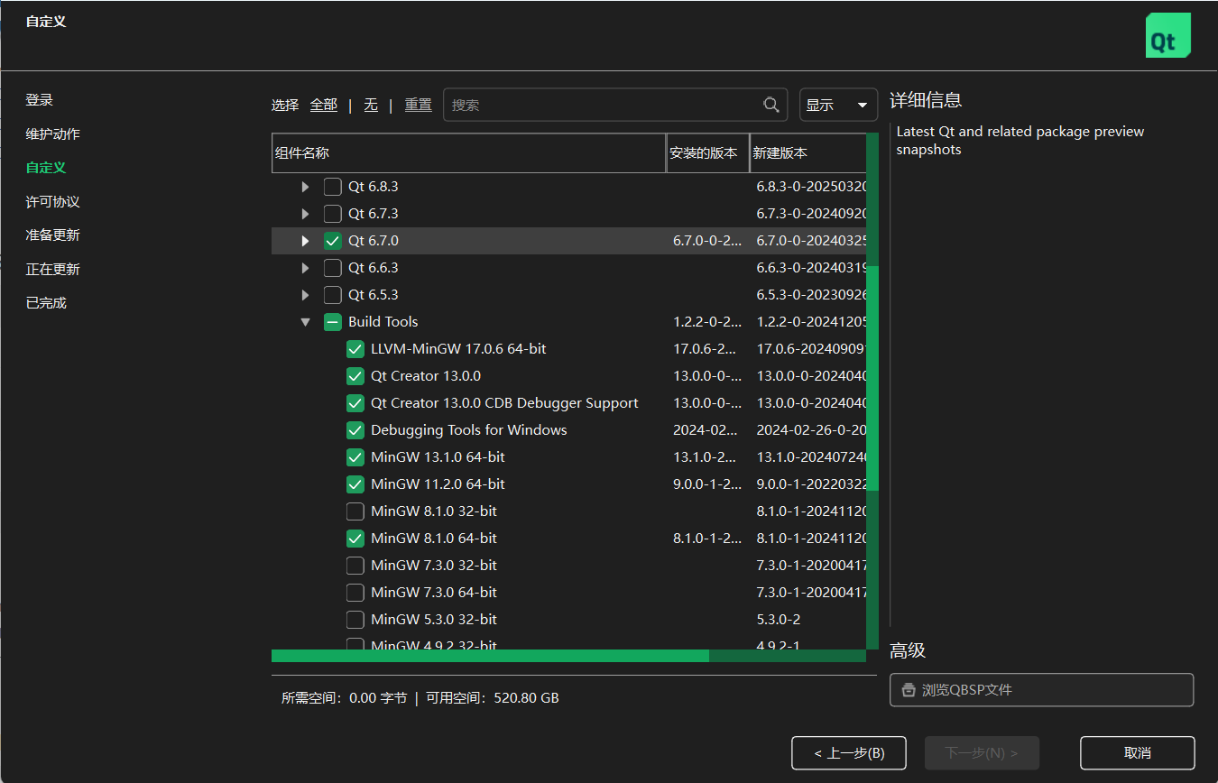
Task: Click the magnifier icon in the search box
Action: click(x=770, y=105)
